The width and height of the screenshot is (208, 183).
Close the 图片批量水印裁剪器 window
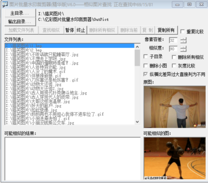202,5
